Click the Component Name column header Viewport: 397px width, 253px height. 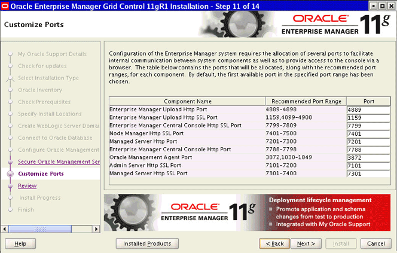pos(187,101)
